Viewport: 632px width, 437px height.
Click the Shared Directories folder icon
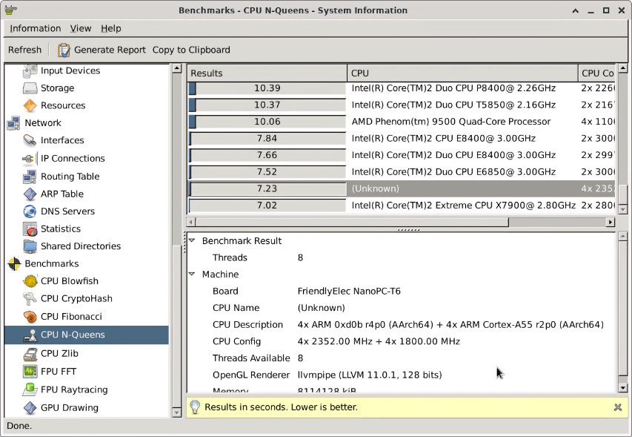coord(30,246)
